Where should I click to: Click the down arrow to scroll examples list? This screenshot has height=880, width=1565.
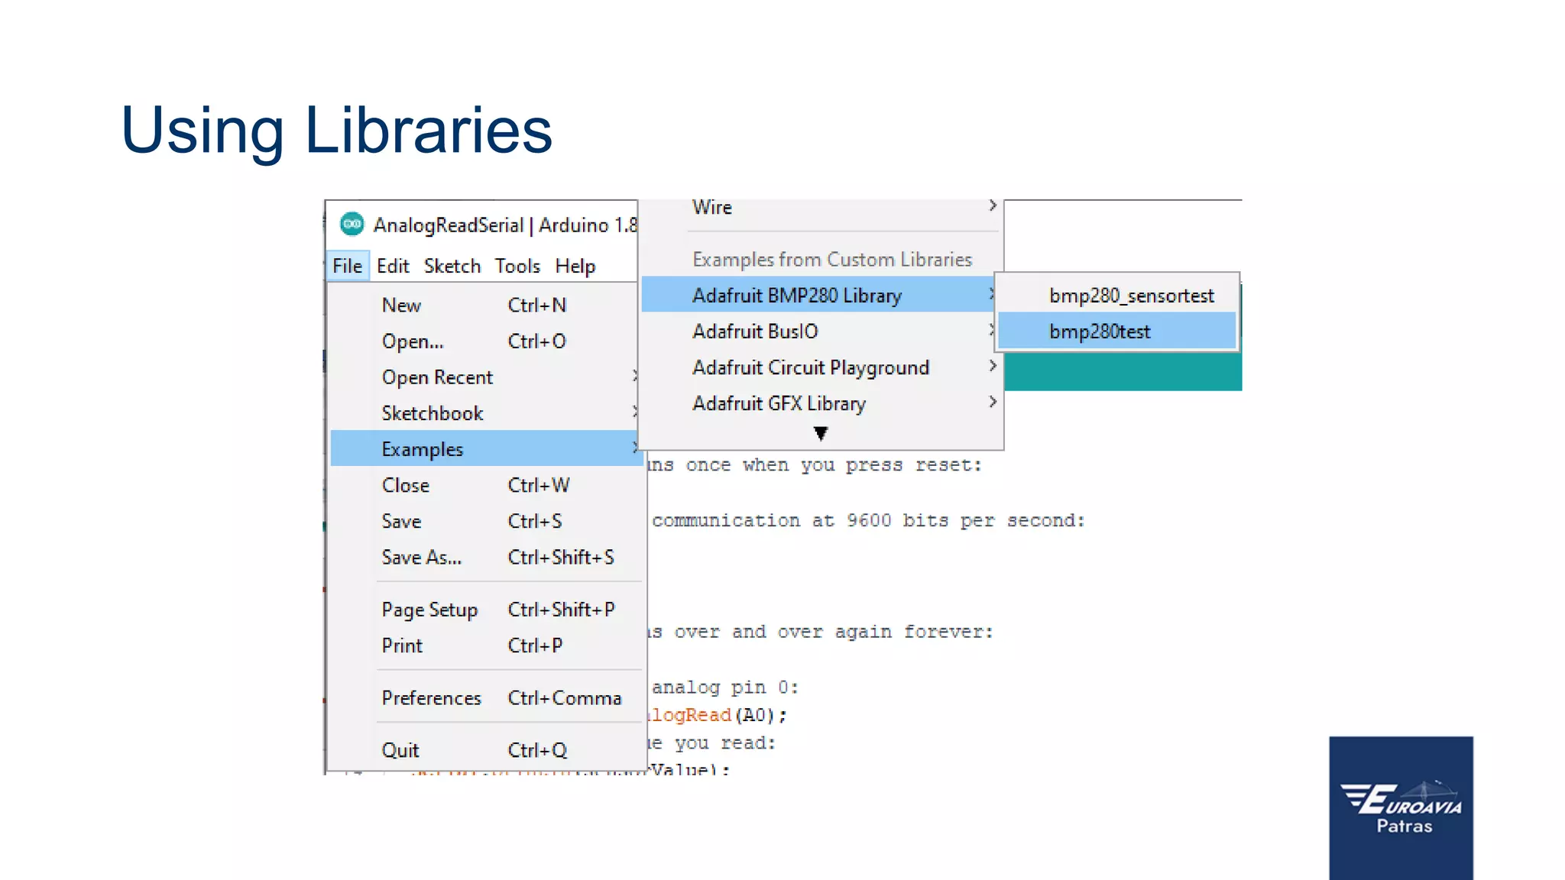coord(821,434)
